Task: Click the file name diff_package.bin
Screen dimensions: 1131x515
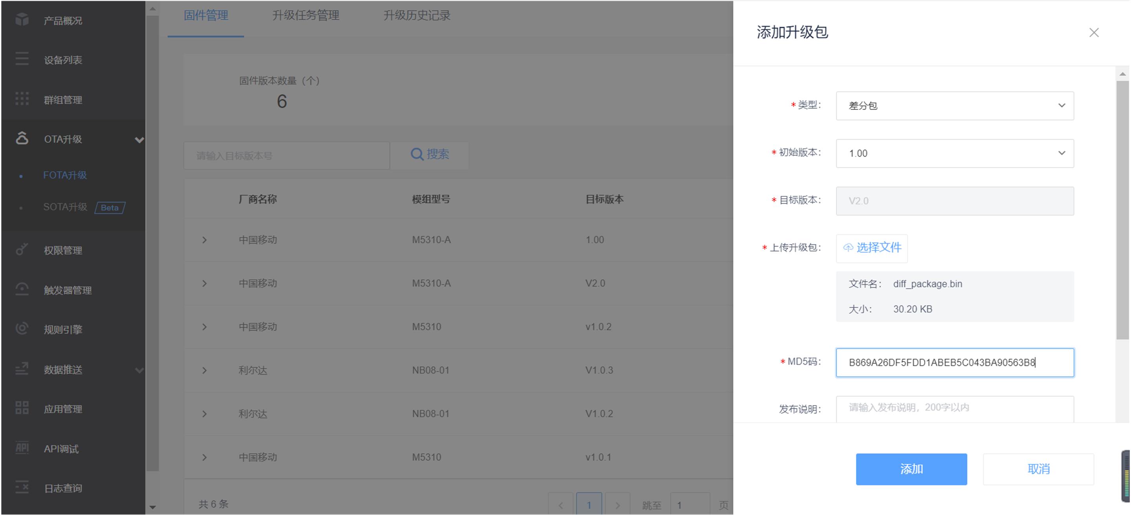Action: (x=927, y=284)
